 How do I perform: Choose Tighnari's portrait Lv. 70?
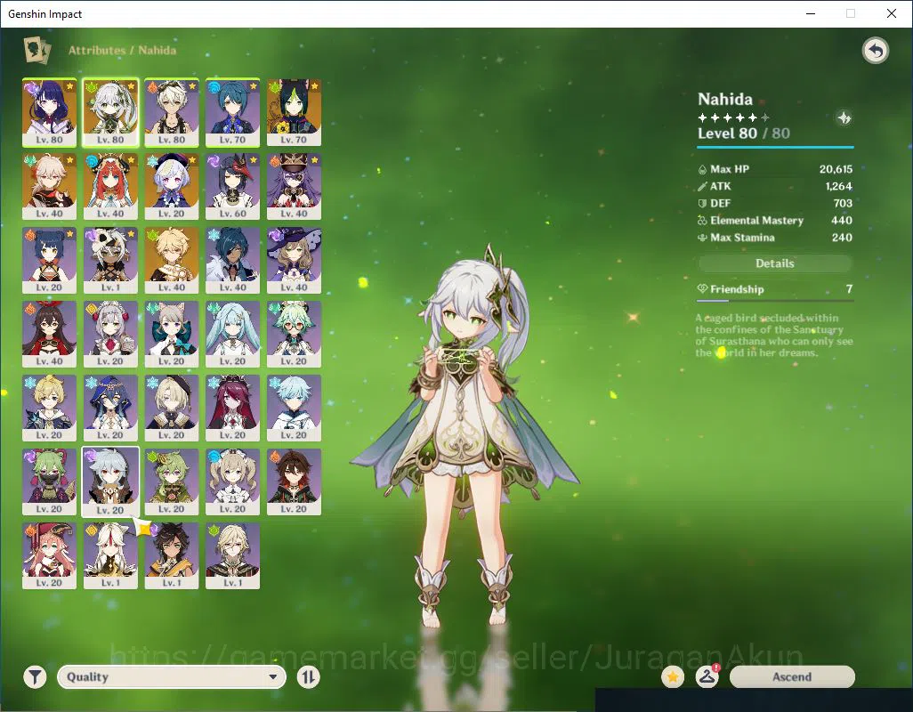[294, 112]
